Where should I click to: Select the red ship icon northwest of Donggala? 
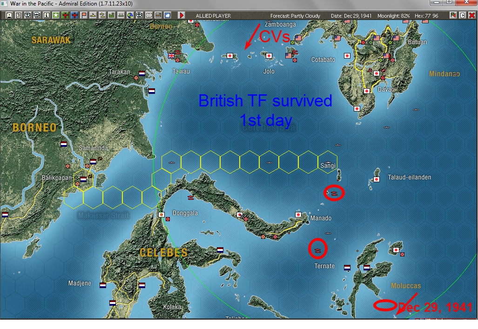[x=191, y=198]
